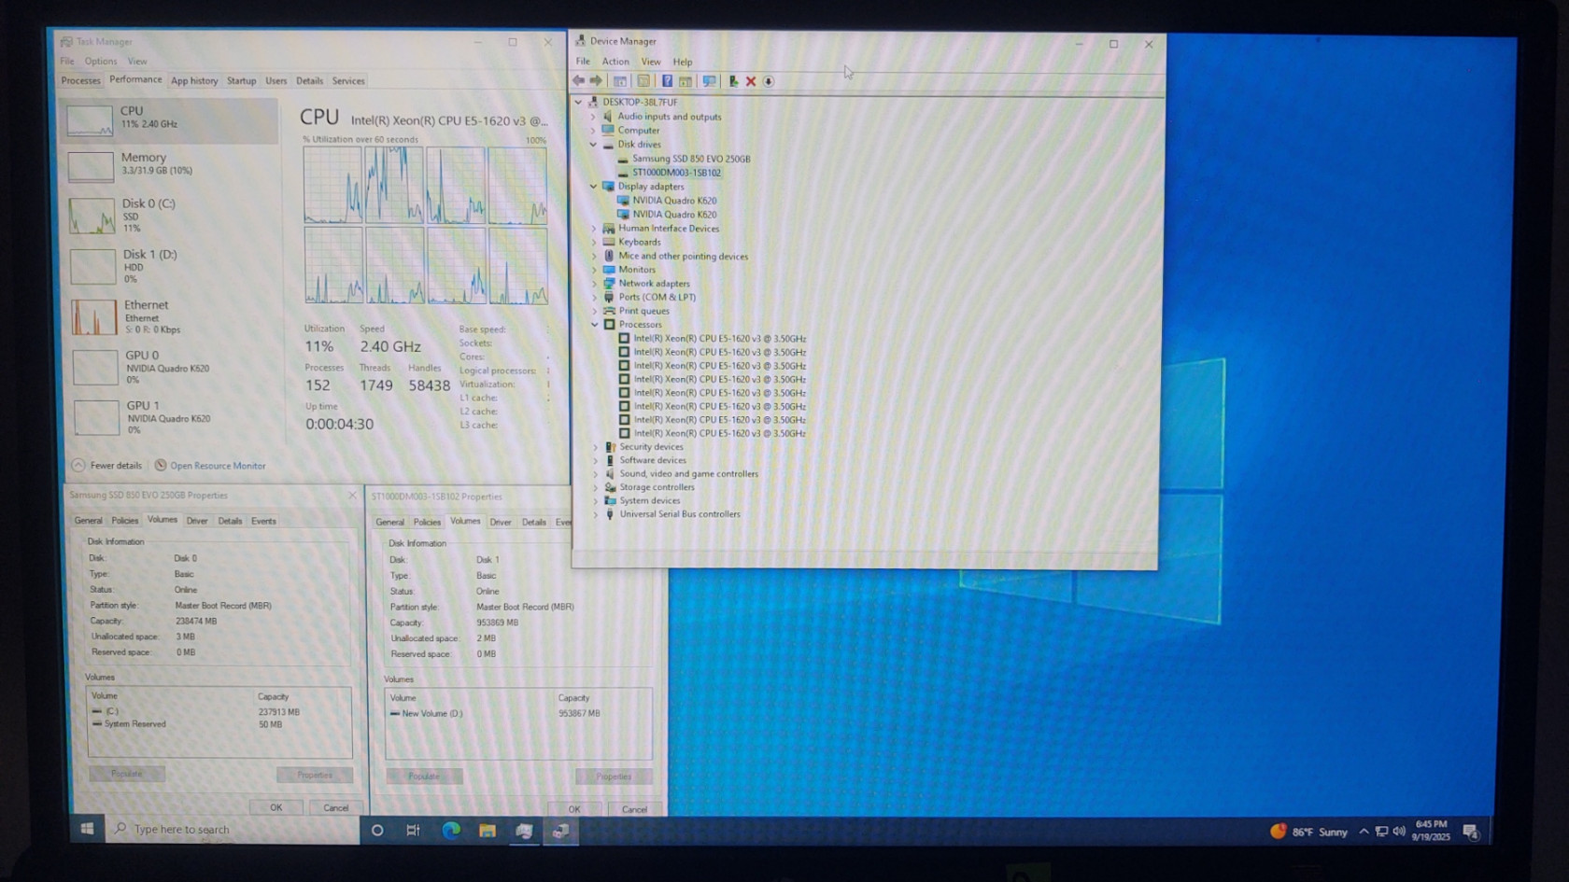Click the red X uninstall device icon
1569x882 pixels.
(751, 81)
